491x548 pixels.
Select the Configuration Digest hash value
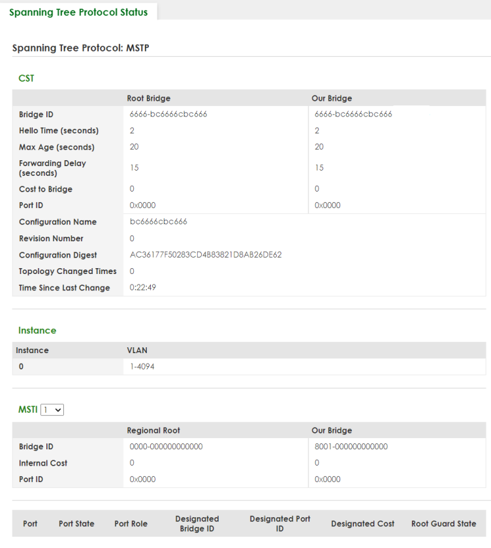[x=206, y=255]
